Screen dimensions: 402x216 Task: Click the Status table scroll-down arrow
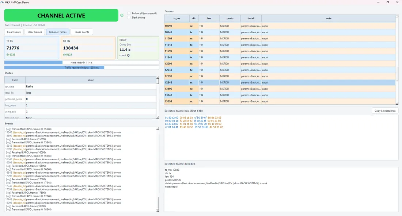[x=158, y=117]
